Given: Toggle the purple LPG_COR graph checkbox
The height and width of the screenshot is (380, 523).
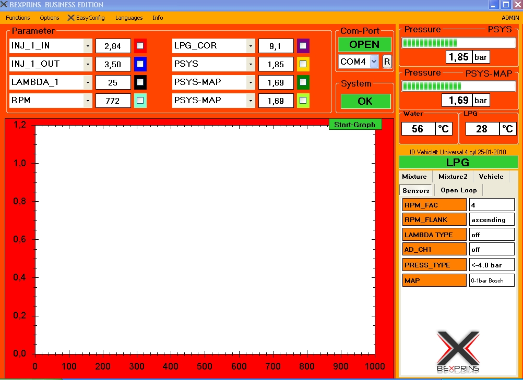Looking at the screenshot, I should 303,46.
